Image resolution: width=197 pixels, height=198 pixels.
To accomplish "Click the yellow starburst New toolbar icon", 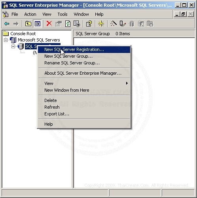I will click(101, 24).
